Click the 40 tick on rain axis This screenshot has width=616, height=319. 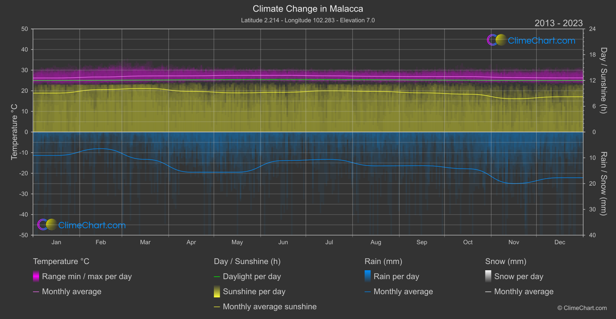(592, 235)
